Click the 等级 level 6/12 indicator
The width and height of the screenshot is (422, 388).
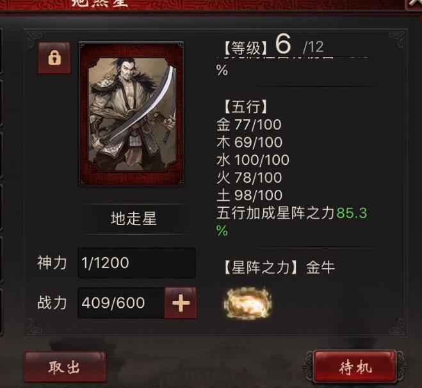click(x=274, y=45)
